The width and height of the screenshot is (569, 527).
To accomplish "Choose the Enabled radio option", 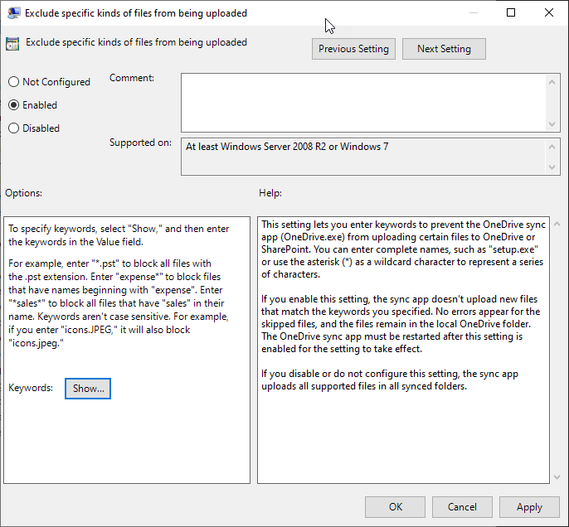I will pyautogui.click(x=13, y=105).
